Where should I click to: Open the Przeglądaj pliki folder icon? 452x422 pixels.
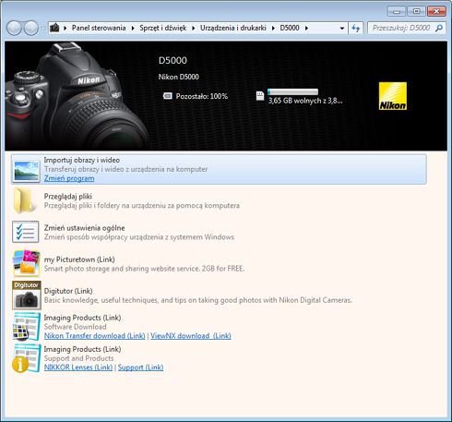point(26,200)
